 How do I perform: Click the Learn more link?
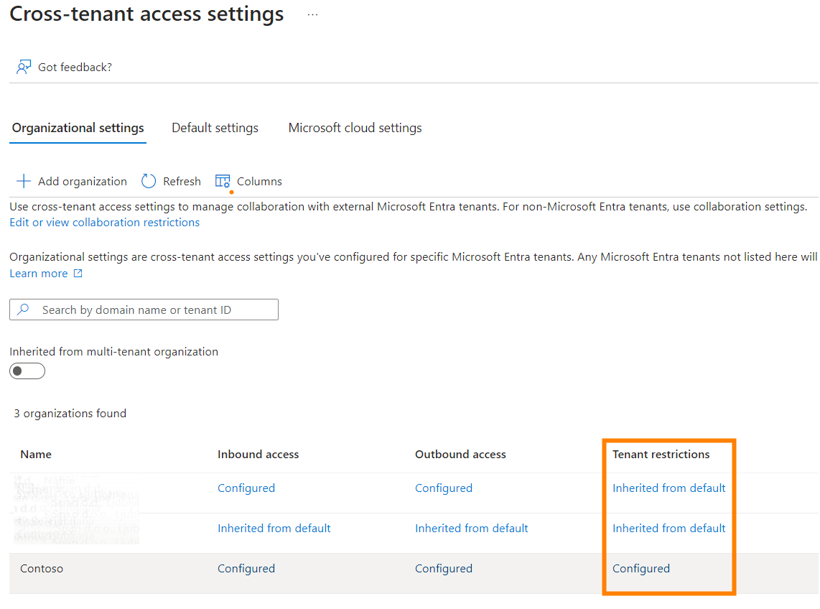click(37, 273)
